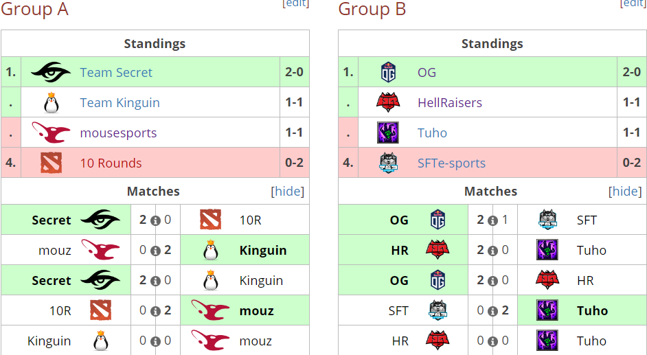Click HellRaisers logo in Group B standings
This screenshot has height=355, width=647.
point(388,103)
